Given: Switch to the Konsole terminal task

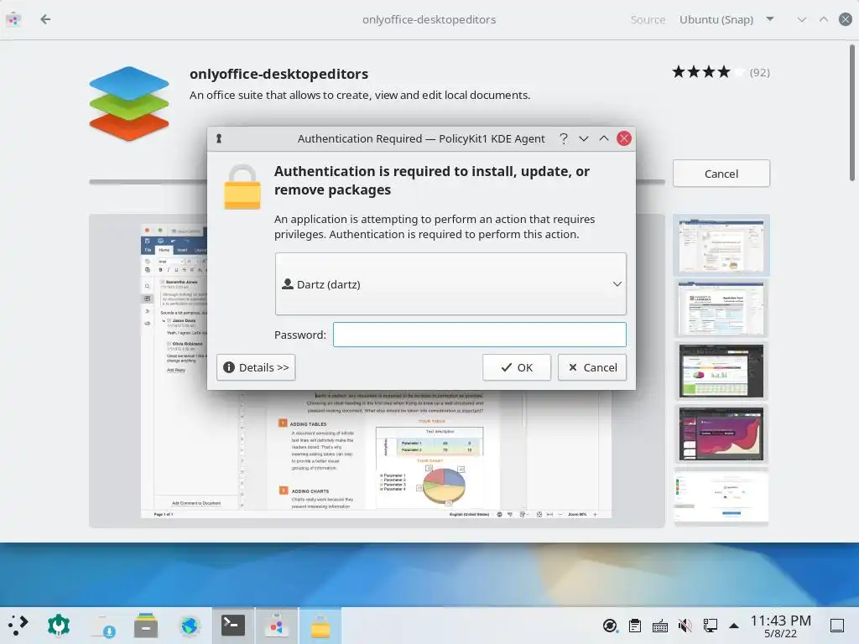Looking at the screenshot, I should [x=233, y=626].
